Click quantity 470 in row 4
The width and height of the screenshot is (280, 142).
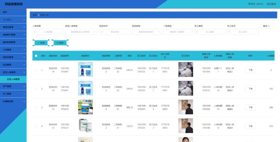pyautogui.click(x=271, y=126)
